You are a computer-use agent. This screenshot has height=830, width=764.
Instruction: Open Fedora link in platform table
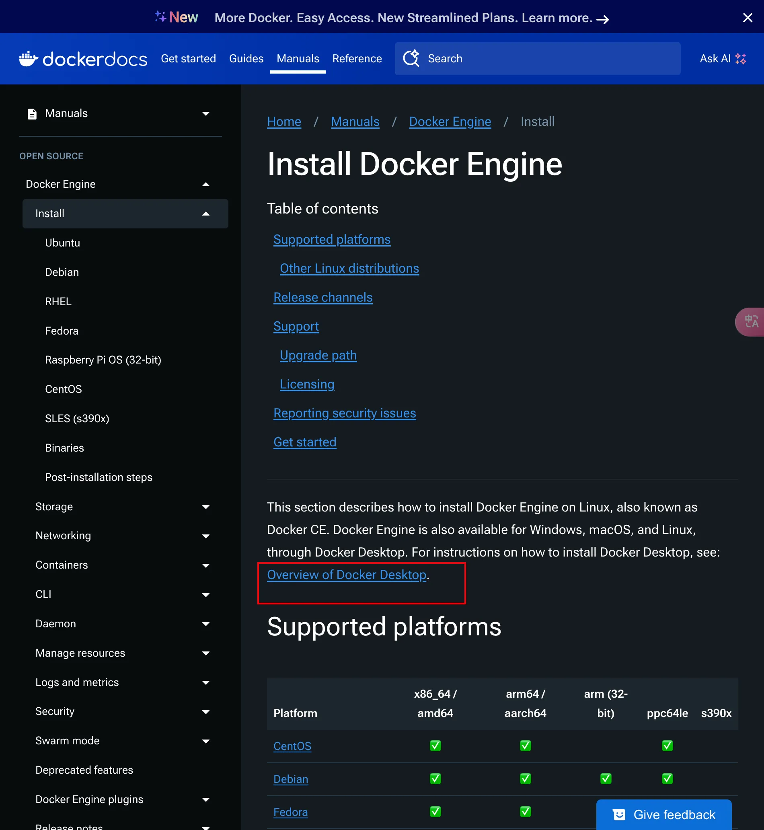coord(291,812)
